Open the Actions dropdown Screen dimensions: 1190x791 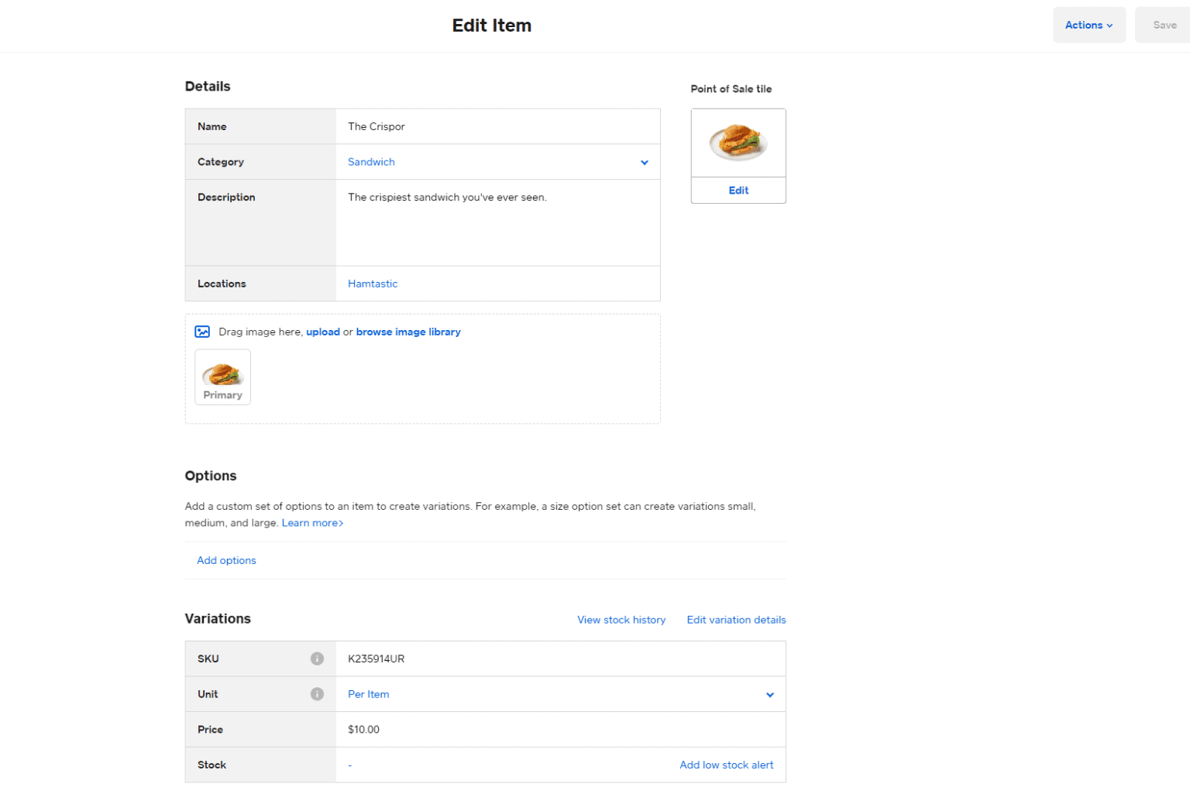pyautogui.click(x=1088, y=25)
